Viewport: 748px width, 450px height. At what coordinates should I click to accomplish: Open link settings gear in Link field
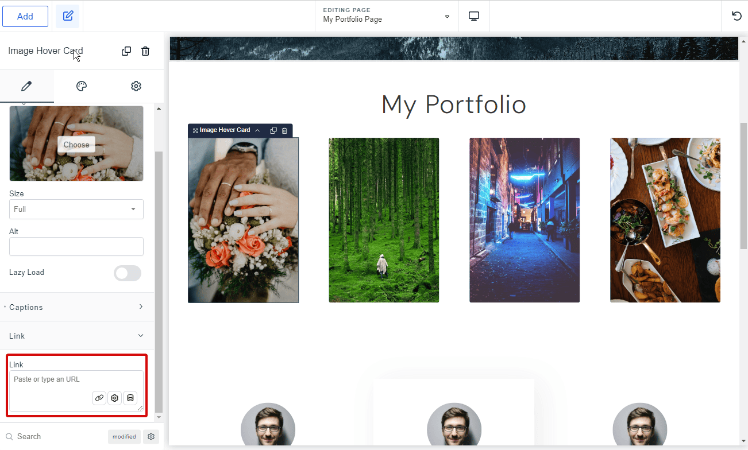[x=115, y=398]
